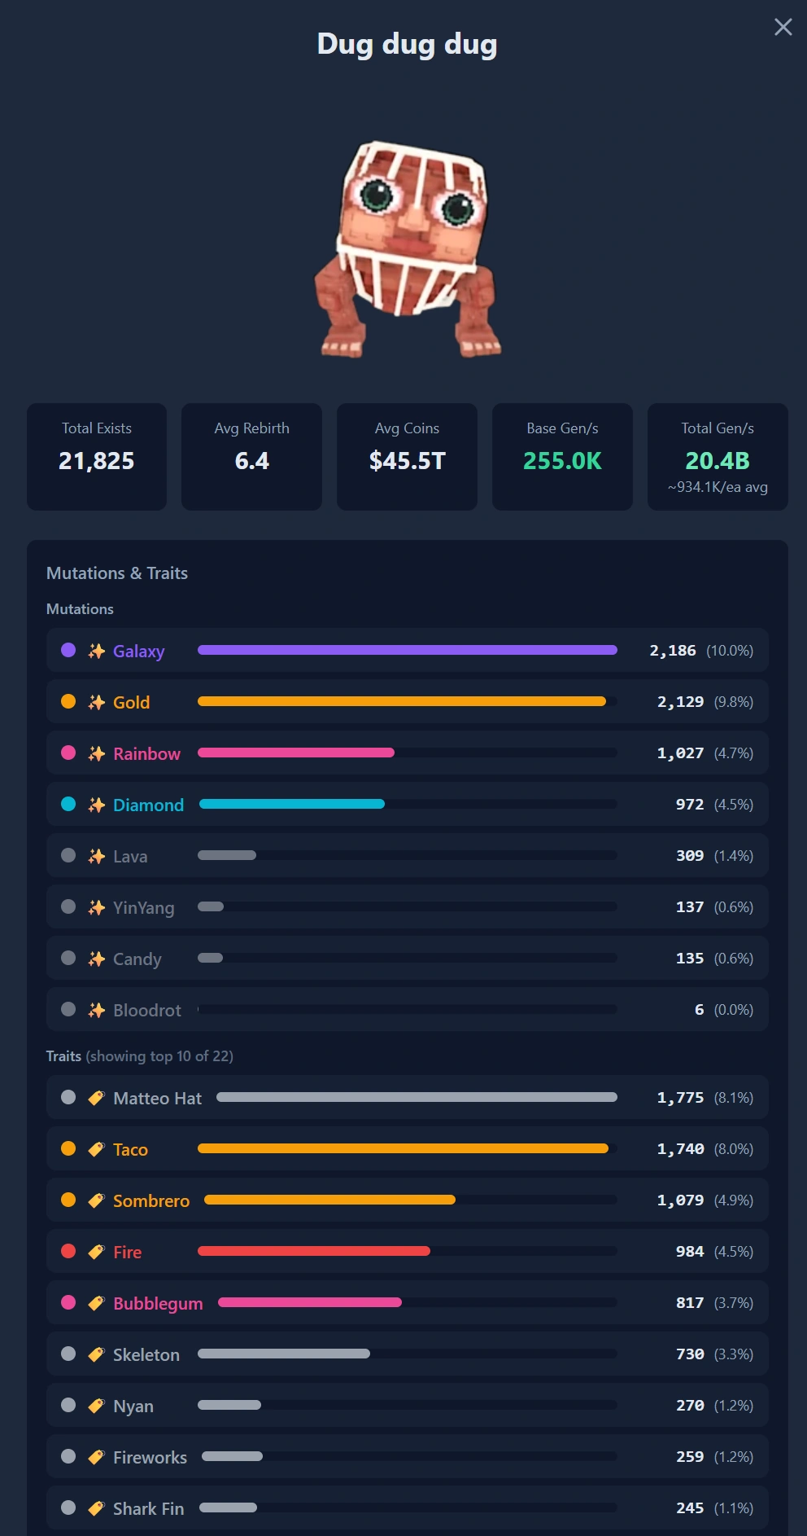Click the Gold mutation sparkle icon
The image size is (807, 1536).
97,702
